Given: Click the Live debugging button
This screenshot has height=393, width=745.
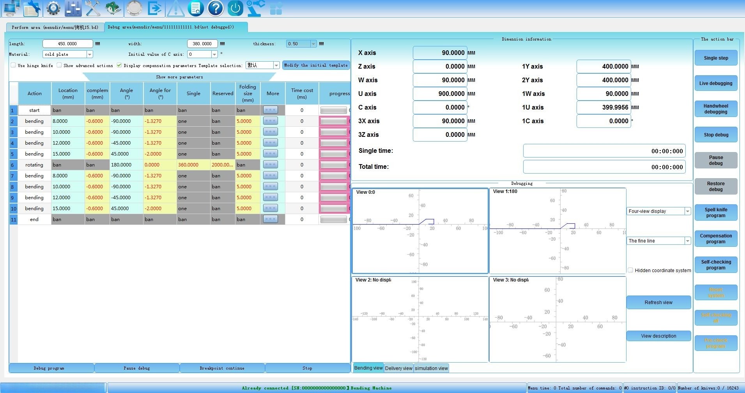Looking at the screenshot, I should pos(716,83).
